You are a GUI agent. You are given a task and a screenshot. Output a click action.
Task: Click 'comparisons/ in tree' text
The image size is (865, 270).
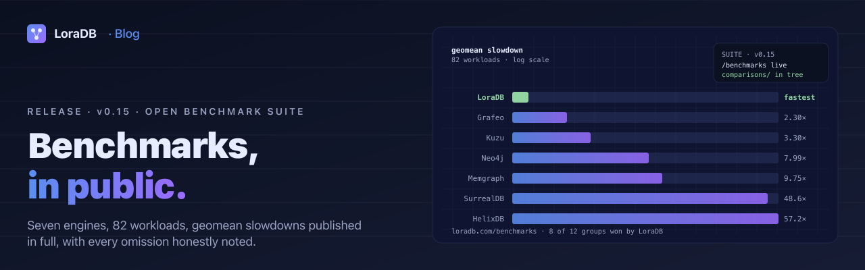coord(762,74)
